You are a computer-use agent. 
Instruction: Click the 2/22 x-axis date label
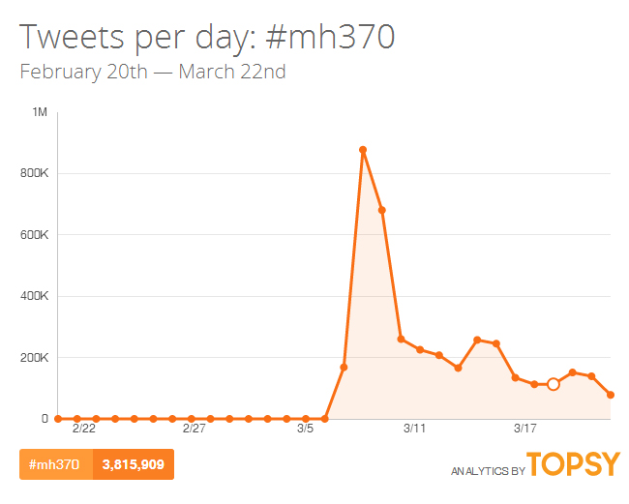point(83,428)
